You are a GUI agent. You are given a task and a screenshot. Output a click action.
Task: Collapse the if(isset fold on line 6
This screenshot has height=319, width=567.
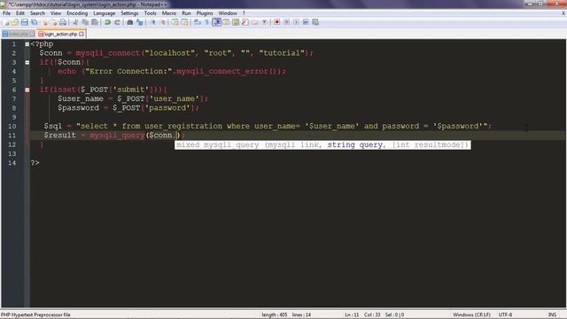[27, 89]
